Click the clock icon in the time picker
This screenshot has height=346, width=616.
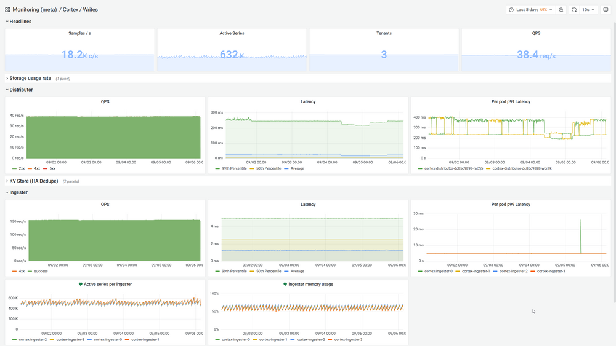pyautogui.click(x=511, y=10)
